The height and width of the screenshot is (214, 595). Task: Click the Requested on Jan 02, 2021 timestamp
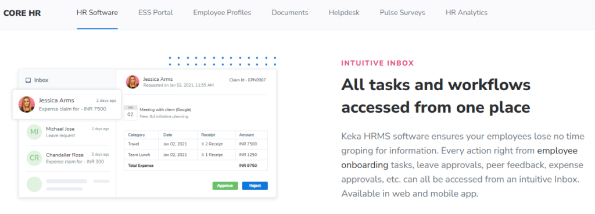178,85
